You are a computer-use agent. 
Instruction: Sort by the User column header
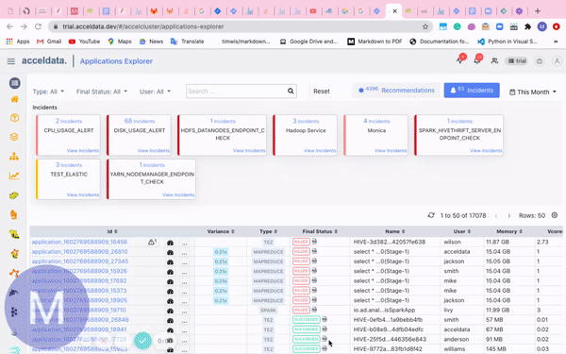click(x=462, y=231)
